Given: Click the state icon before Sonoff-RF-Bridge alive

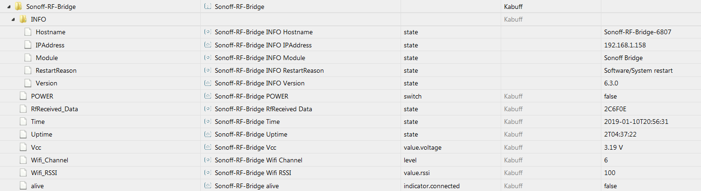Looking at the screenshot, I should pyautogui.click(x=207, y=186).
